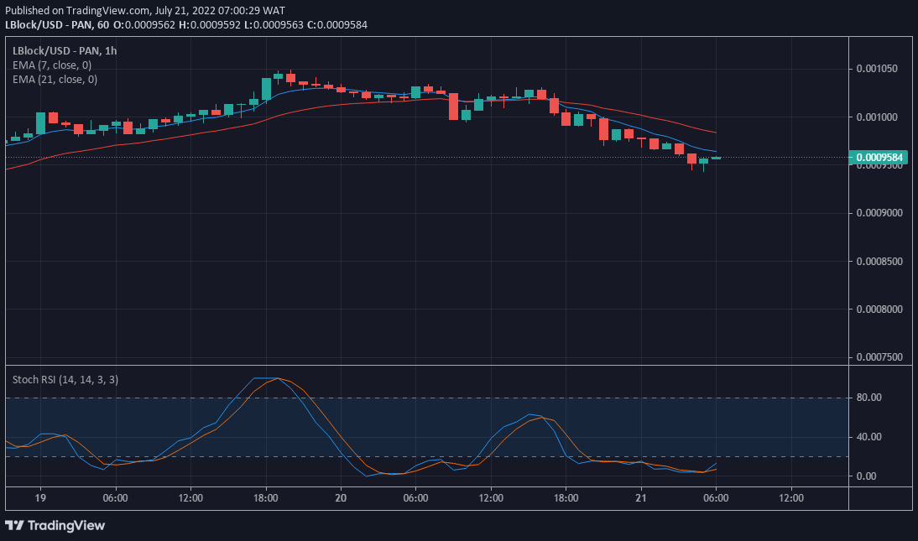918x541 pixels.
Task: Select the 'Stoch RSI (14, 14, 3, 3)' label
Action: click(65, 379)
